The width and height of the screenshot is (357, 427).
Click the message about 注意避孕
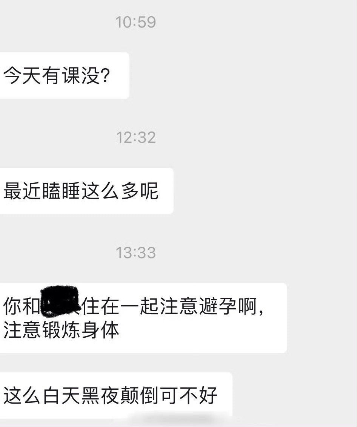(x=143, y=318)
